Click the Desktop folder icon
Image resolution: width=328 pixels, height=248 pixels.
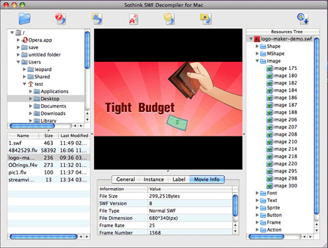37,99
